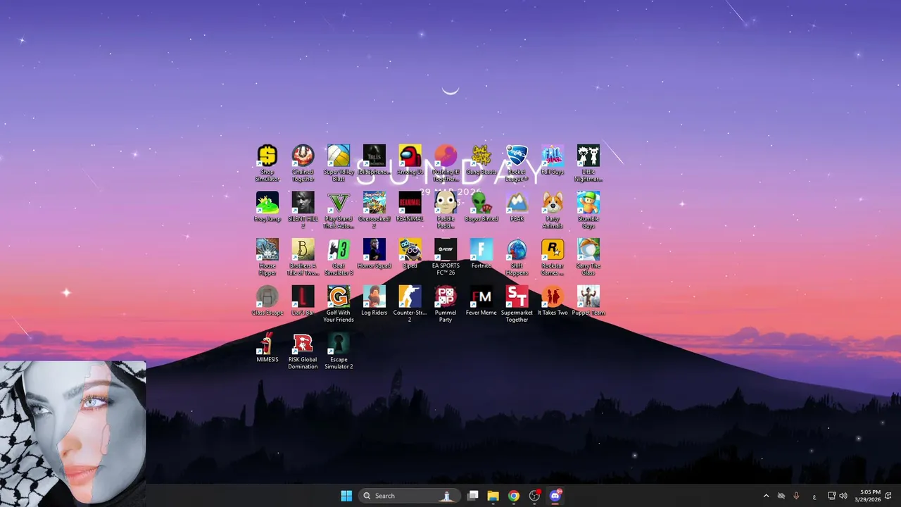
Task: Select the Fortnite desktop shortcut
Action: [481, 254]
